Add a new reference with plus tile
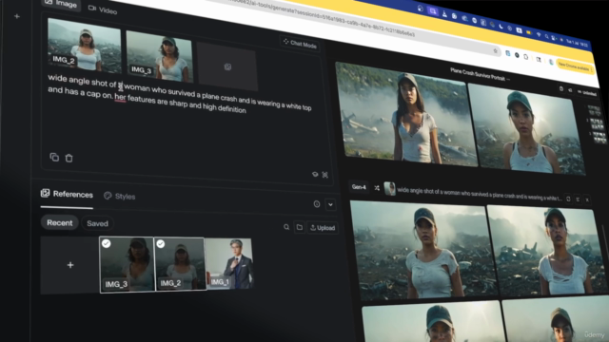 [x=69, y=265]
